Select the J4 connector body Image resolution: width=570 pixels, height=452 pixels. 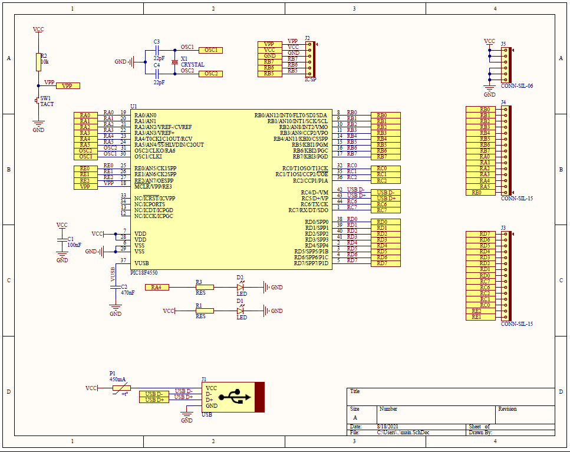tap(506, 151)
